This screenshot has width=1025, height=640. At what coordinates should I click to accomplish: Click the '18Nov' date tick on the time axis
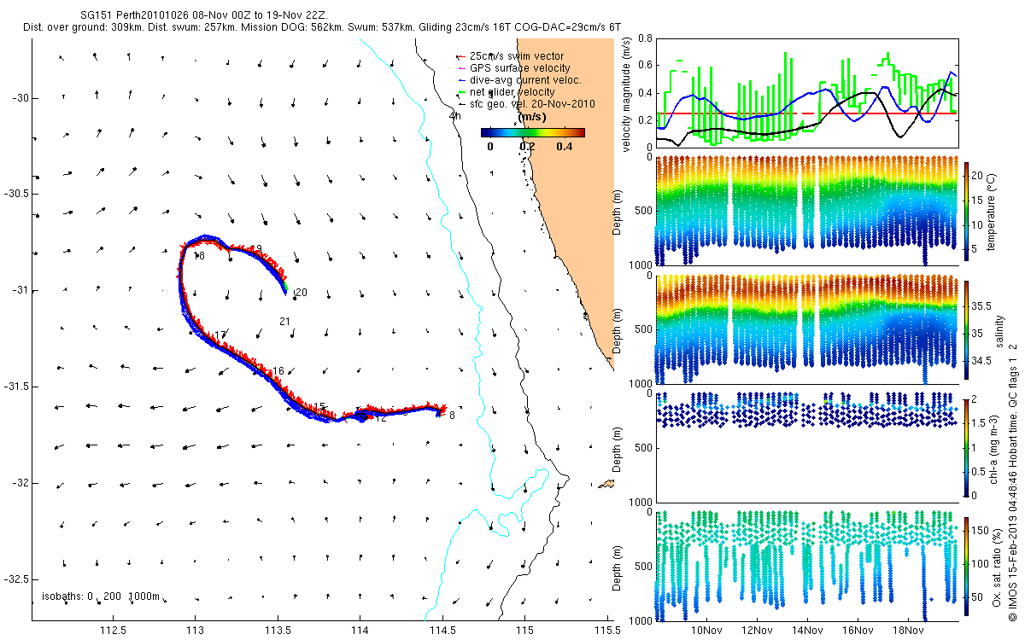[907, 631]
